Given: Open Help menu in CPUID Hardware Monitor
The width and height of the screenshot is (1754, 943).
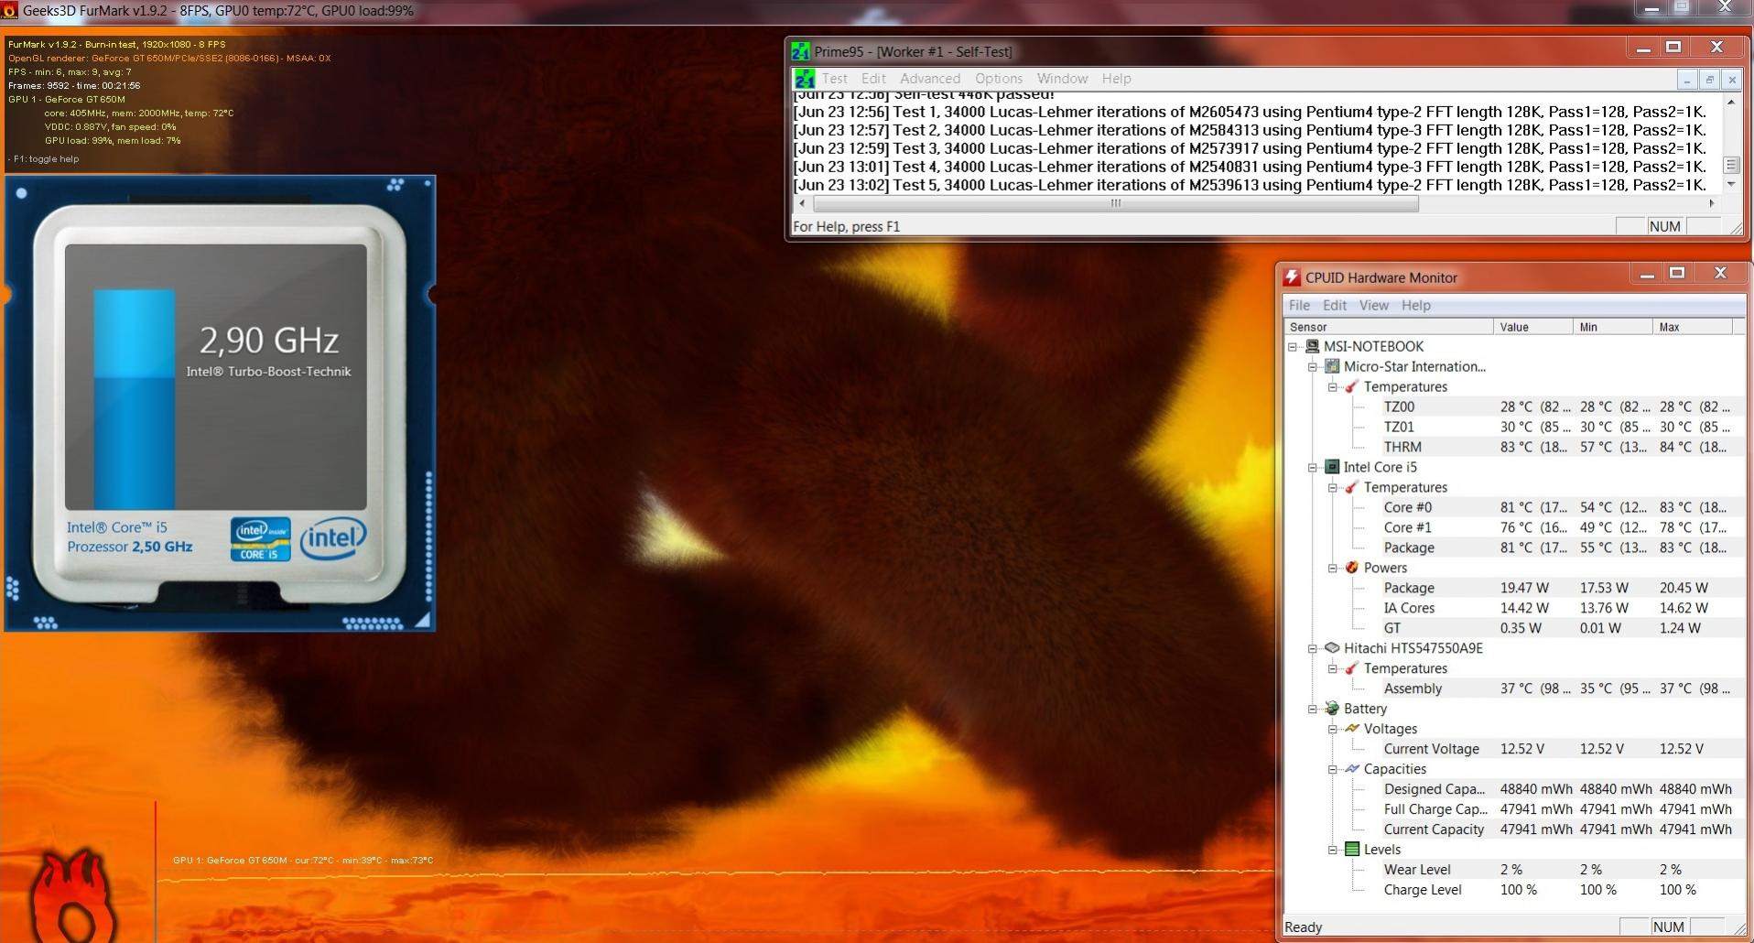Looking at the screenshot, I should tap(1415, 306).
